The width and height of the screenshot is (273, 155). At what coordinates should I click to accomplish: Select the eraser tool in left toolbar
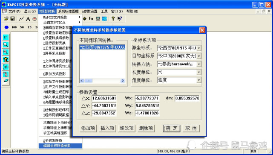6,81
